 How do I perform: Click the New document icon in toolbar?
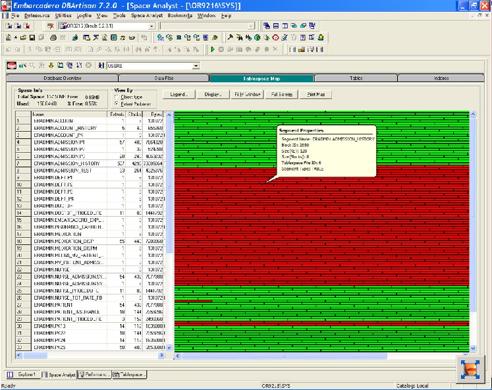click(x=9, y=38)
